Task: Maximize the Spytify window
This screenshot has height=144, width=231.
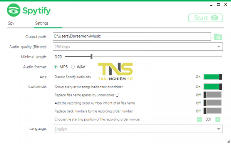Action: tap(218, 5)
